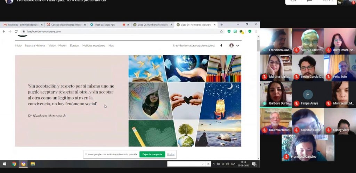This screenshot has width=356, height=173.
Task: Select Raul Valenzuela video tile
Action: click(276, 121)
